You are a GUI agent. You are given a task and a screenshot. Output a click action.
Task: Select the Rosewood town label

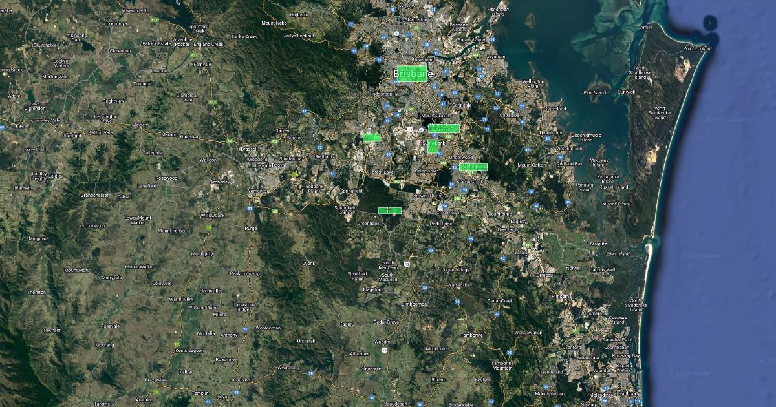[x=166, y=178]
